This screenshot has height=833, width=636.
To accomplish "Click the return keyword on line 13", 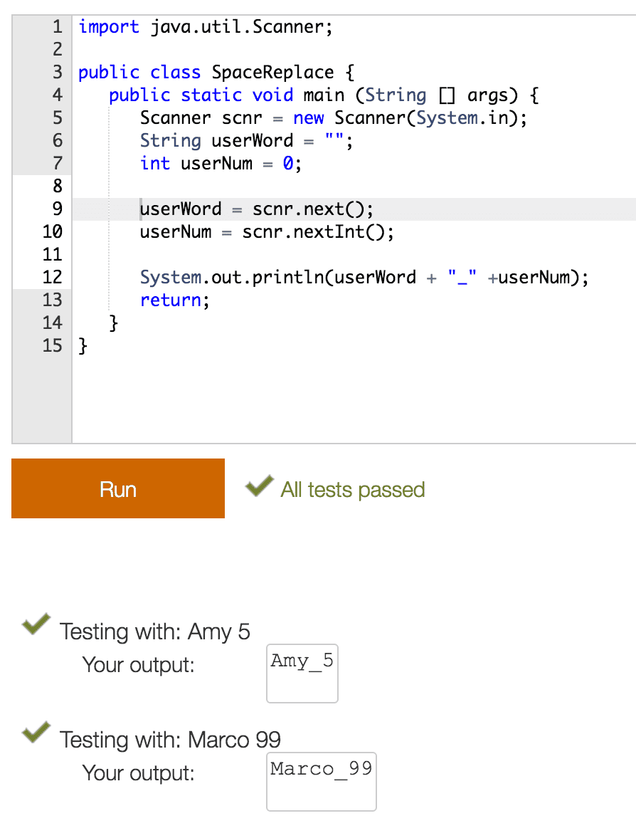I will (x=171, y=300).
